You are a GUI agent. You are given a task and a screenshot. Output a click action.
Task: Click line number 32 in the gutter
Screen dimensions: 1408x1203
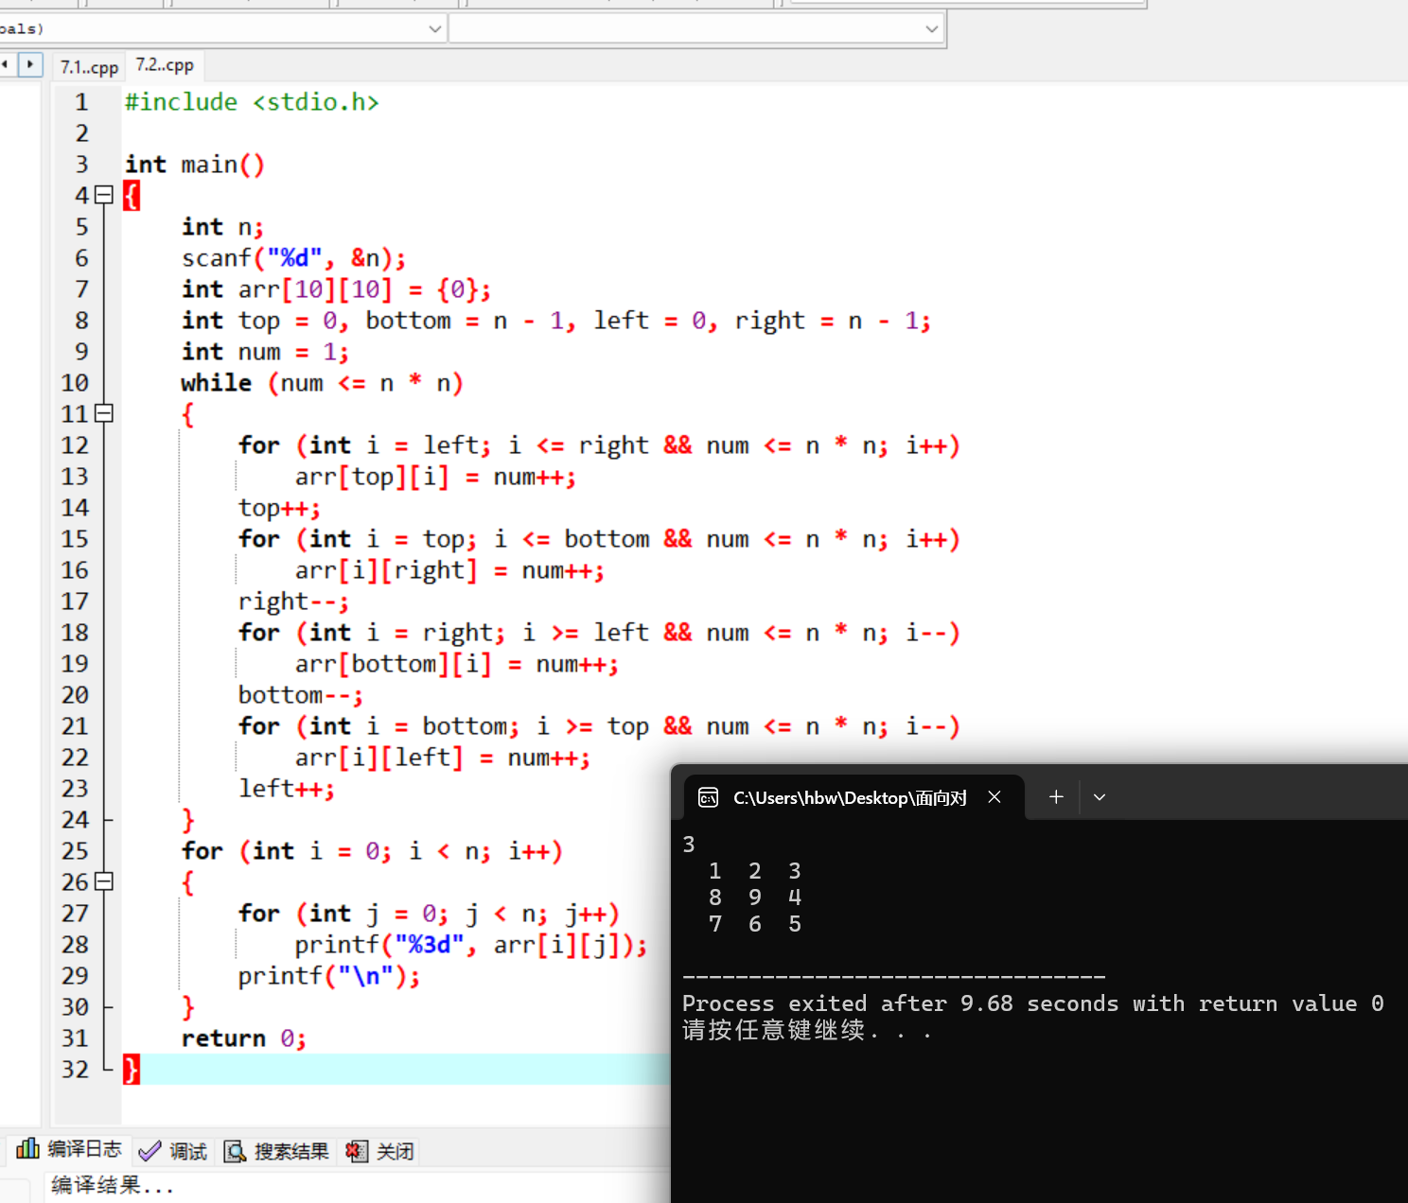pos(75,1070)
